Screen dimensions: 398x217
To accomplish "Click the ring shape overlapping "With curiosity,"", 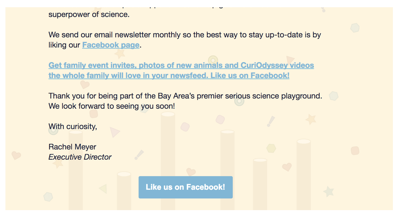I will click(53, 130).
